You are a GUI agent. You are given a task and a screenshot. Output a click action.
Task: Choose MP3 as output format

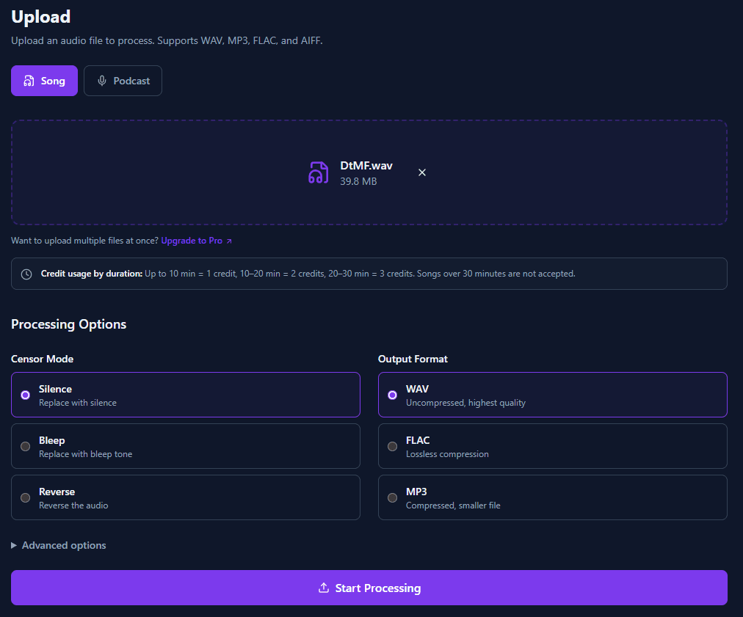click(552, 497)
